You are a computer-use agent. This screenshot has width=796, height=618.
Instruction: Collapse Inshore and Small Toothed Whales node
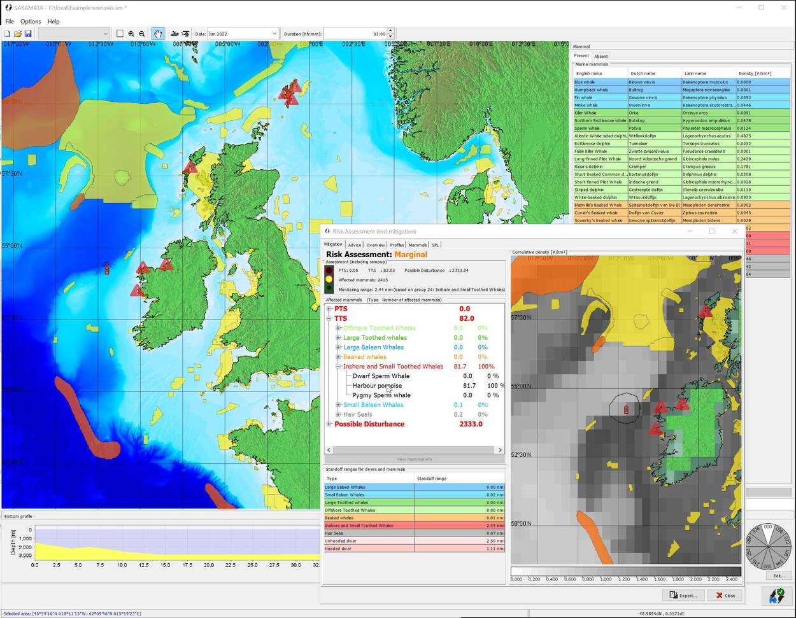339,367
